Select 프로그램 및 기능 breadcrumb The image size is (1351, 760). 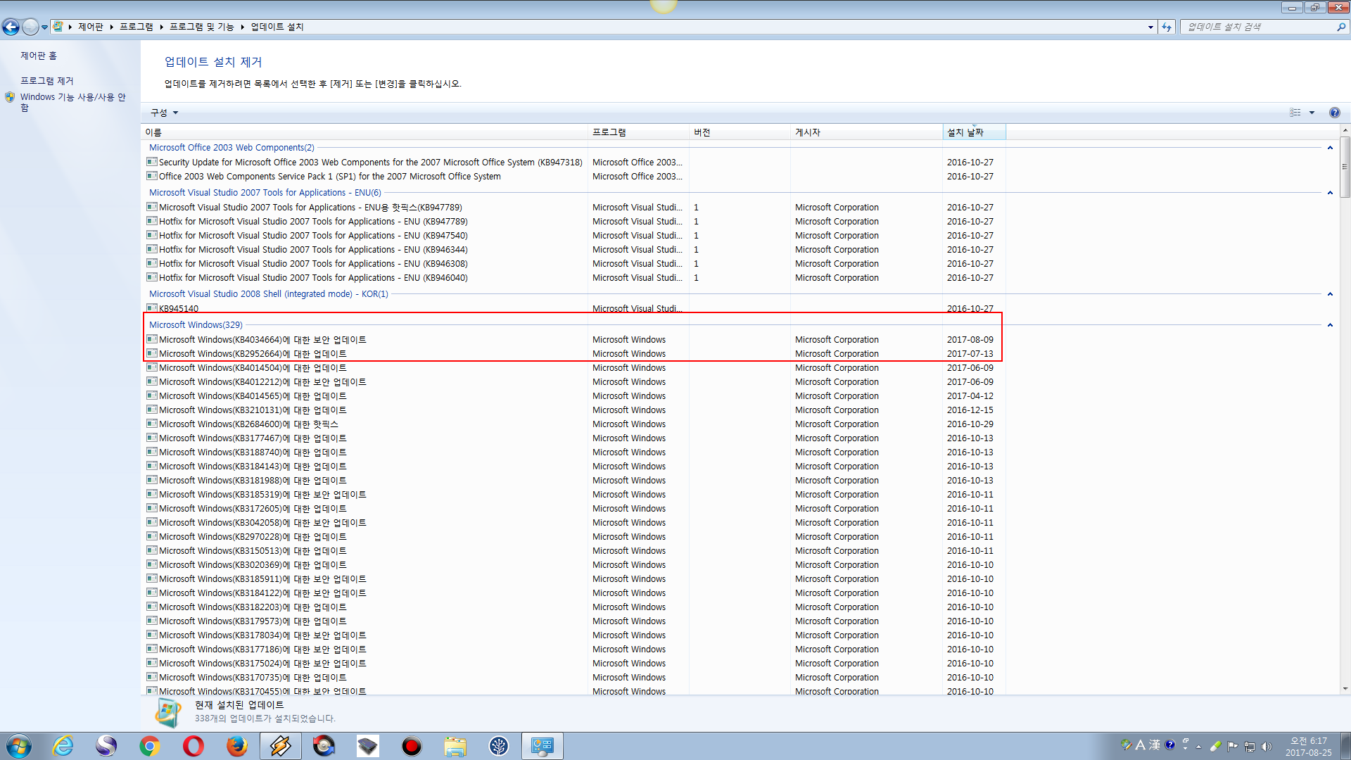click(201, 27)
